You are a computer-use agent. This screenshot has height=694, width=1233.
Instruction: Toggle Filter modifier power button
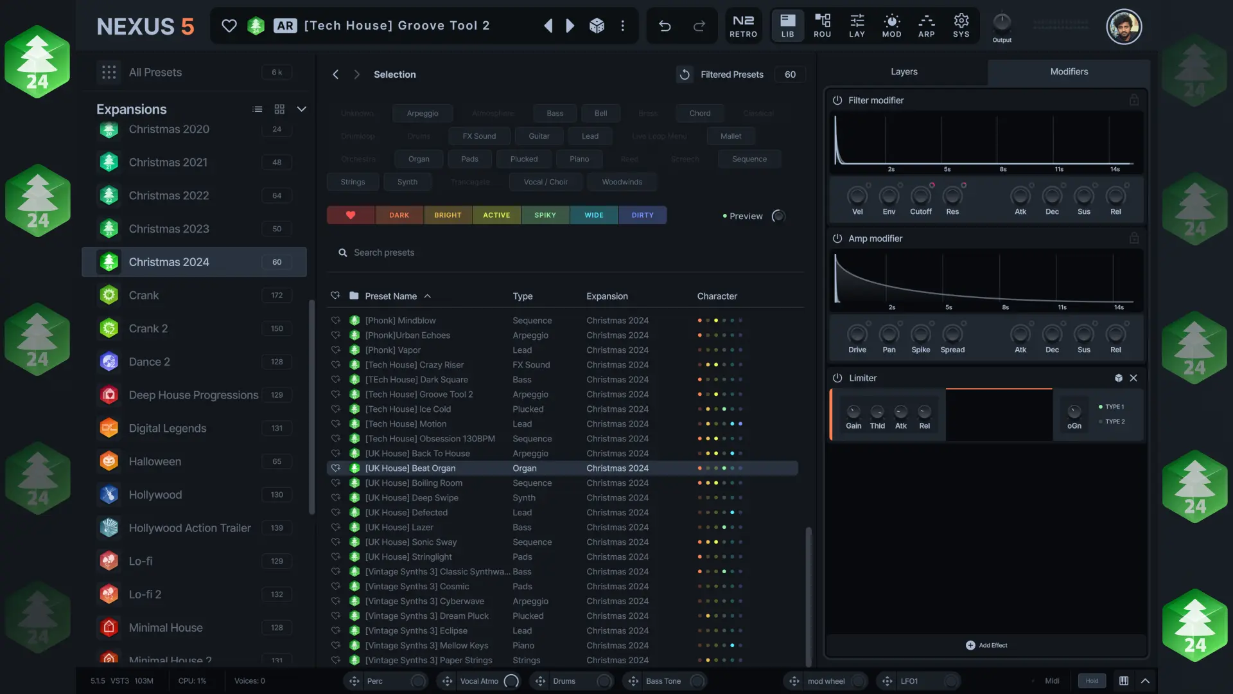837,100
